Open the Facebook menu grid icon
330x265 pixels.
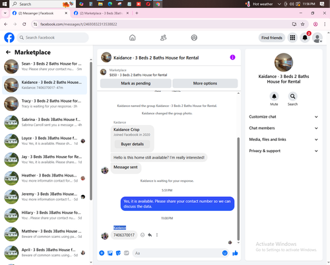292,38
